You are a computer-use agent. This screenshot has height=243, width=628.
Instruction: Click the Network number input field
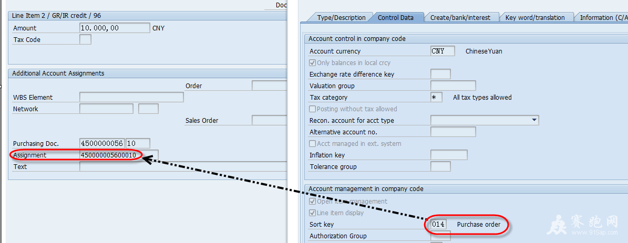(106, 109)
